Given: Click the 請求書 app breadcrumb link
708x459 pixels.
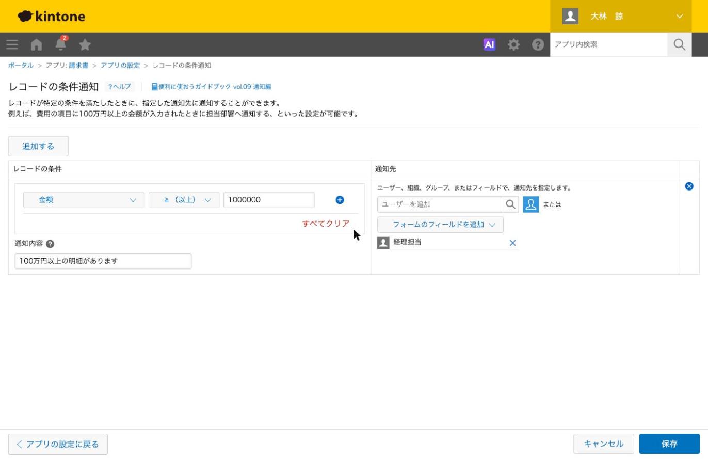Looking at the screenshot, I should click(x=78, y=66).
